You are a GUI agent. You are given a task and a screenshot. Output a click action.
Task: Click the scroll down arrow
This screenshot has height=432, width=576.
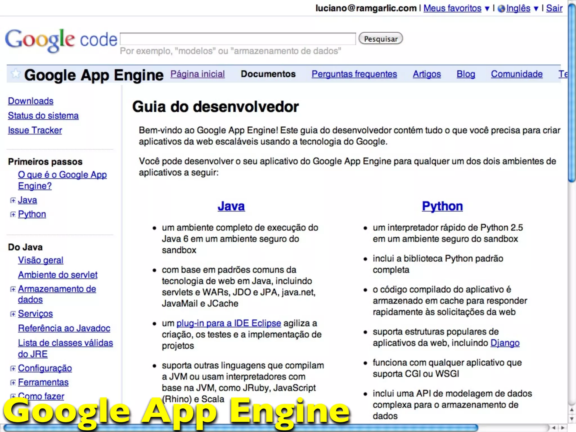point(572,419)
